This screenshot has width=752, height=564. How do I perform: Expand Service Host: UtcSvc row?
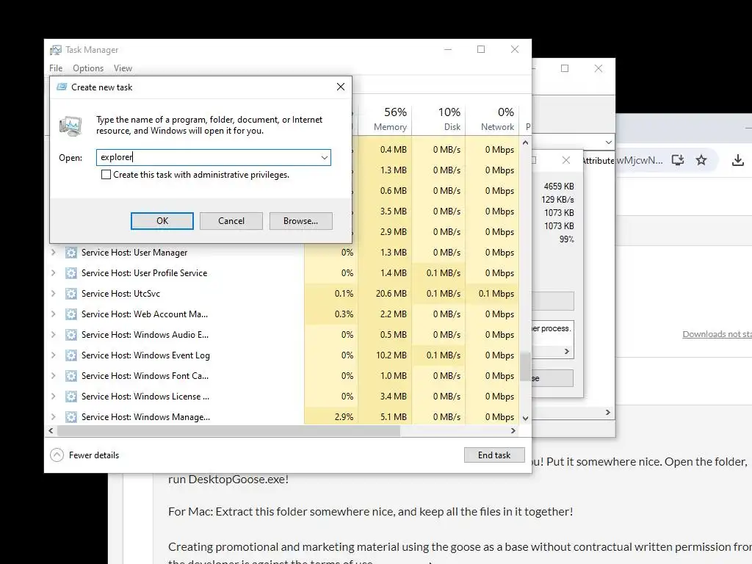click(53, 294)
